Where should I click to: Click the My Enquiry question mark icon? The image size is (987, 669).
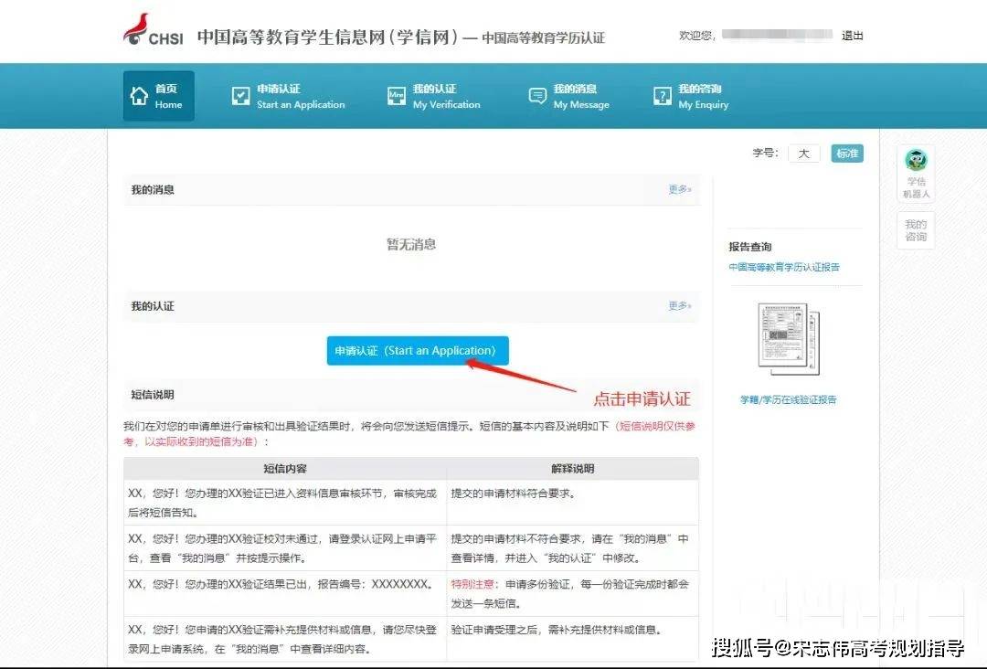click(663, 96)
